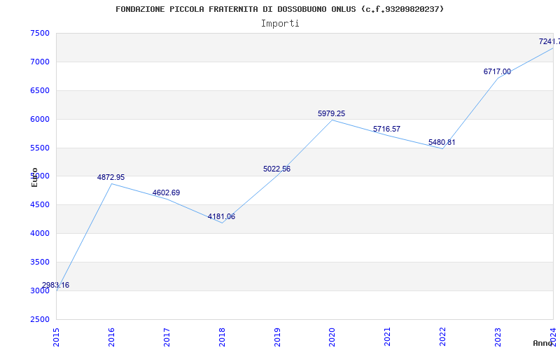
Task: Select data label 5022.56
Action: [x=276, y=169]
